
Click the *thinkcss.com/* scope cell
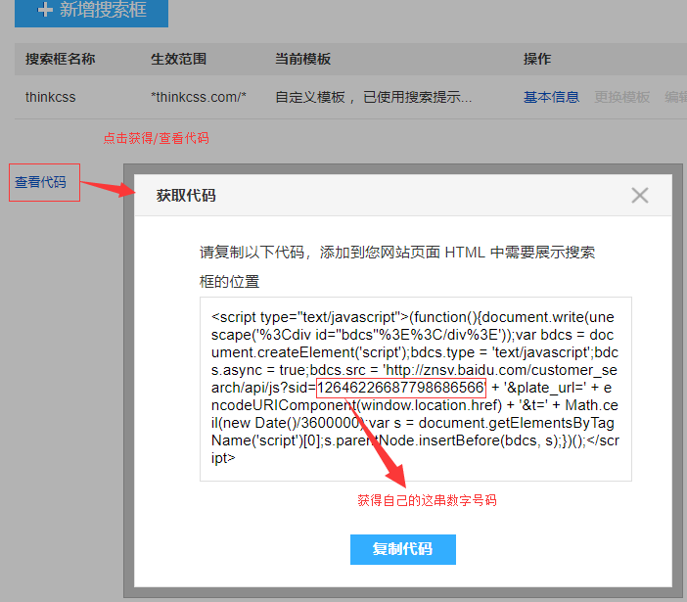pos(199,97)
